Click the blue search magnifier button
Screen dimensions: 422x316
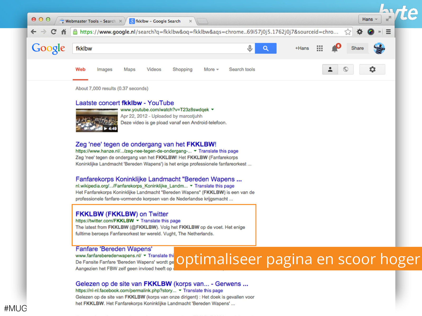266,48
